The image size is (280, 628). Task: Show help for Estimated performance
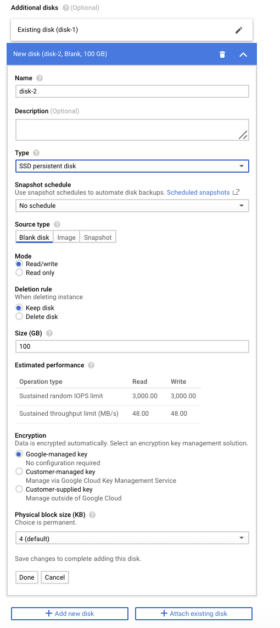[91, 365]
